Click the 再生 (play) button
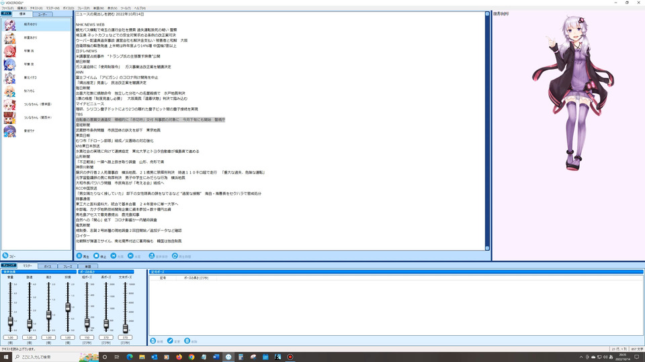 pos(83,255)
